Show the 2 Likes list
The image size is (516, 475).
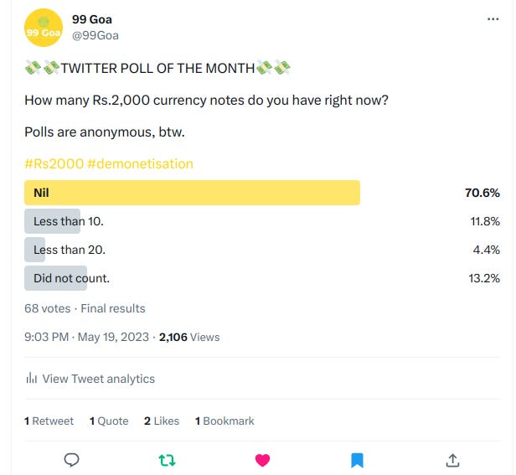pos(162,421)
